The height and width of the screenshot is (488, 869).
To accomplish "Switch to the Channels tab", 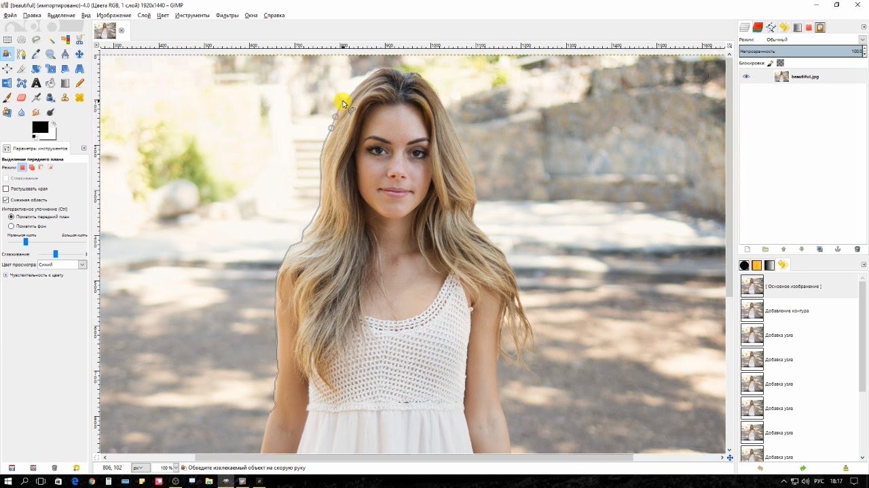I will pyautogui.click(x=758, y=27).
